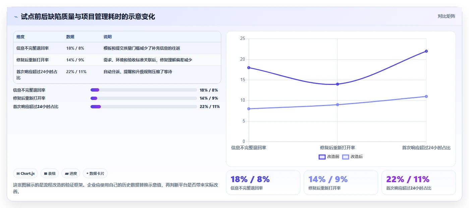Click the progress value 22% / 11% label
Screen dimensions: 469x208
[210, 107]
